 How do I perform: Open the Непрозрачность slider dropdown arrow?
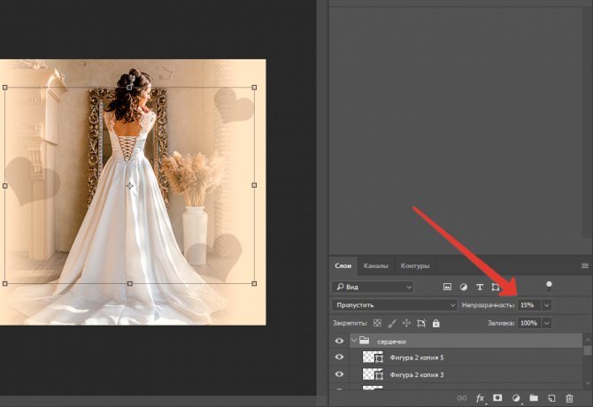546,305
